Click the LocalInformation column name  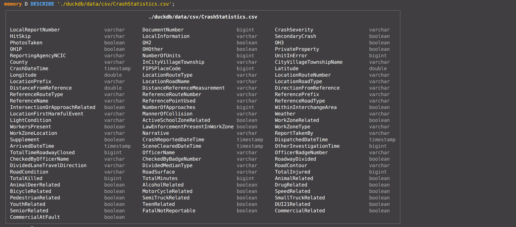coord(166,36)
